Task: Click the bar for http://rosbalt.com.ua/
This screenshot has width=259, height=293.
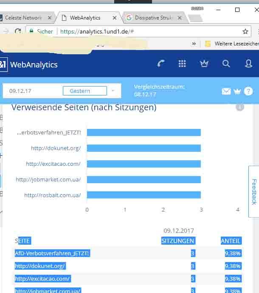Action: pos(144,195)
